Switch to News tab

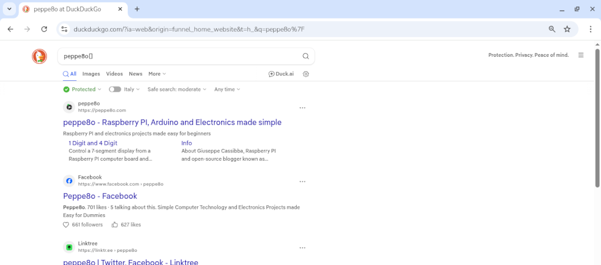(x=135, y=74)
